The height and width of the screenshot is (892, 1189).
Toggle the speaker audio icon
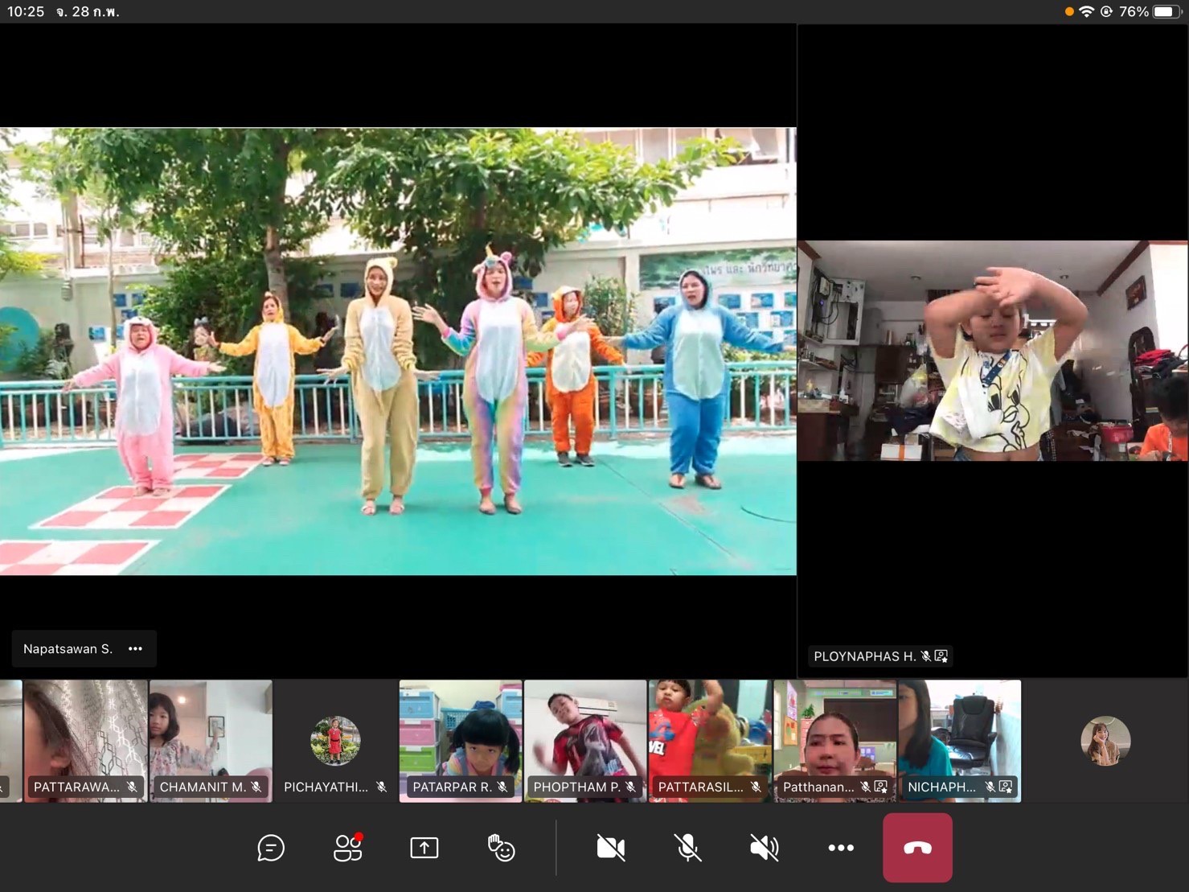(x=764, y=848)
